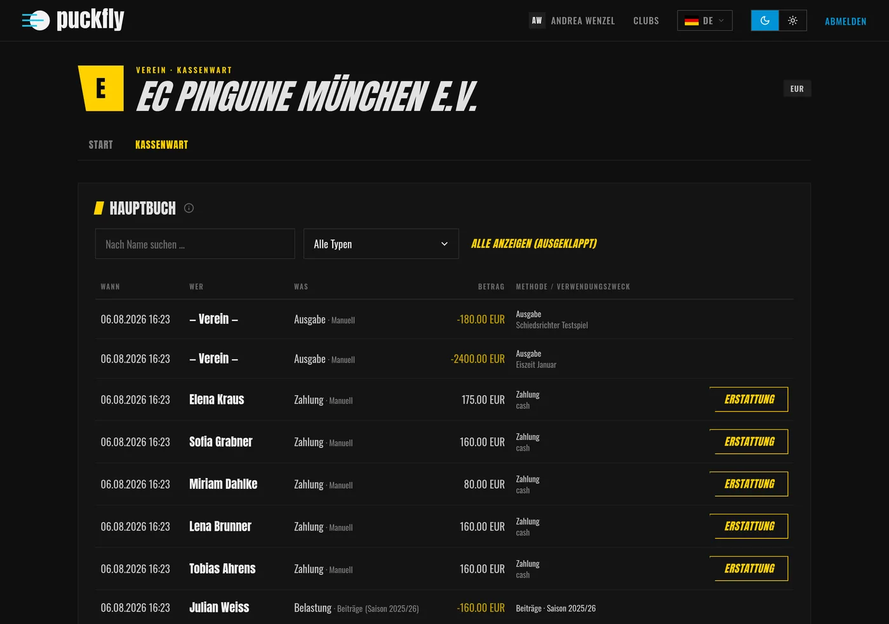Click Alle anzeigen (ausgeklappt) link

pyautogui.click(x=533, y=244)
